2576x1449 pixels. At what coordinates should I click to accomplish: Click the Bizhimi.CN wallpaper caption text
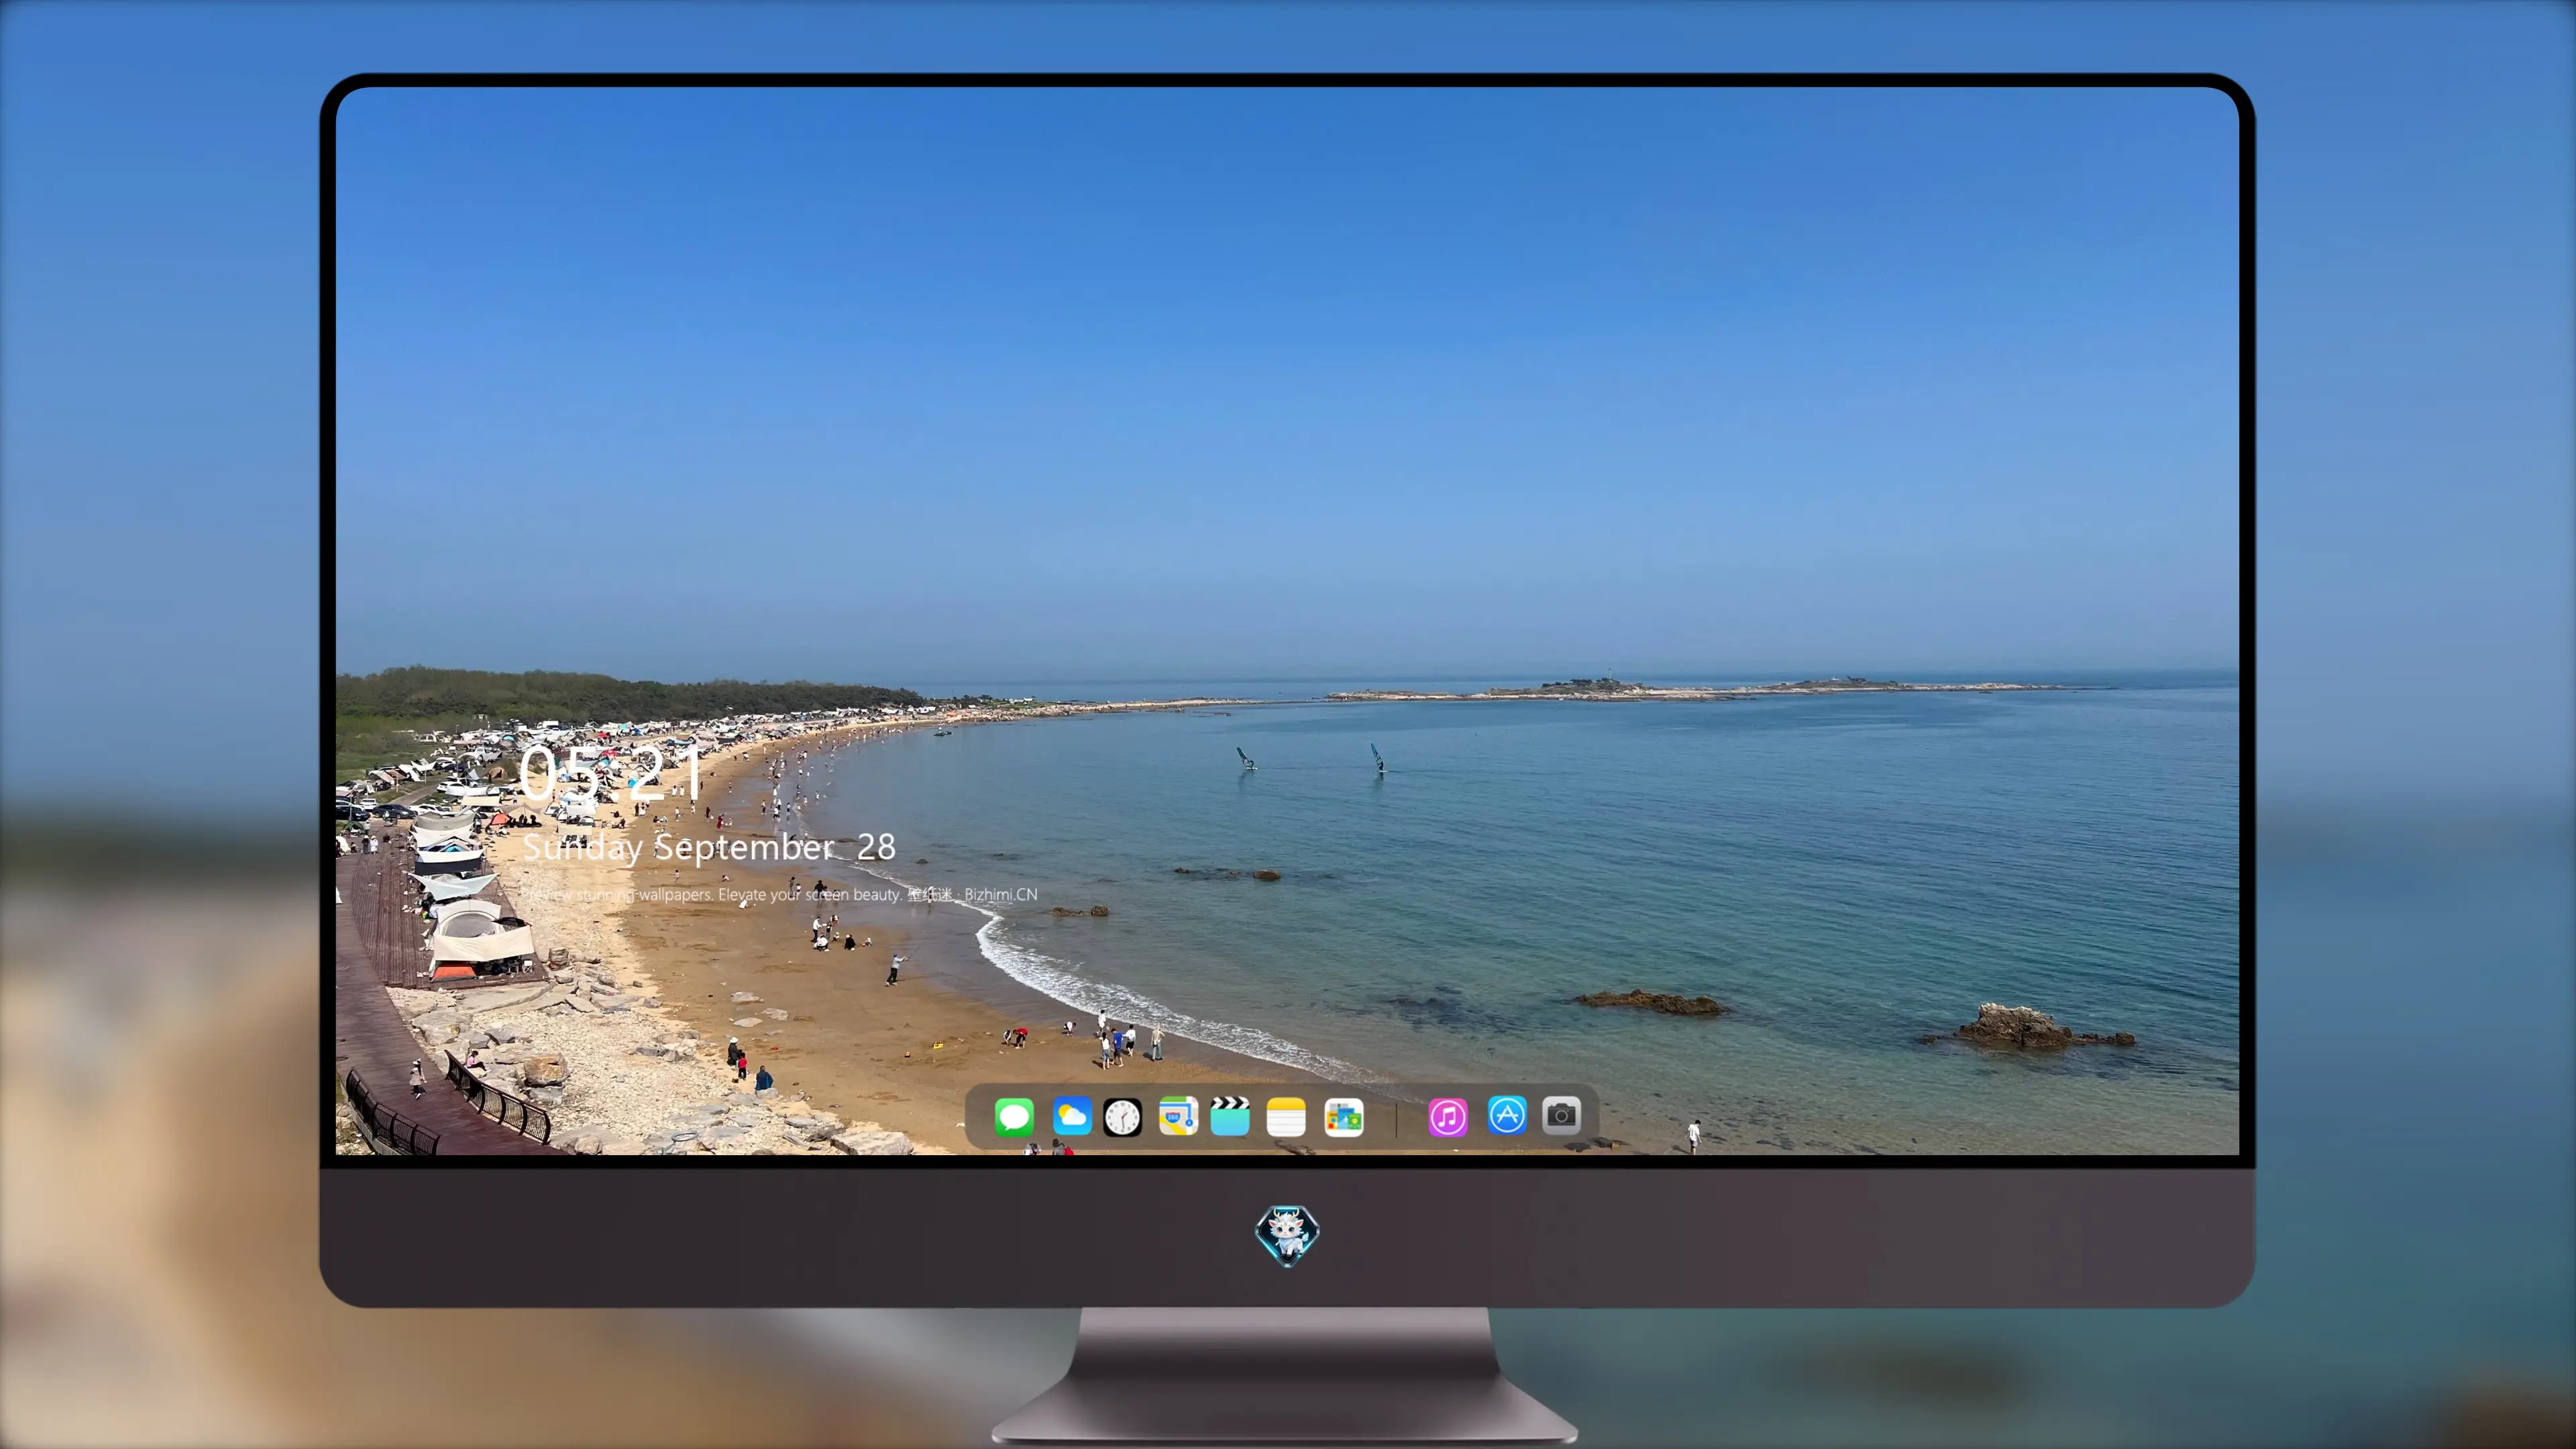tap(778, 894)
